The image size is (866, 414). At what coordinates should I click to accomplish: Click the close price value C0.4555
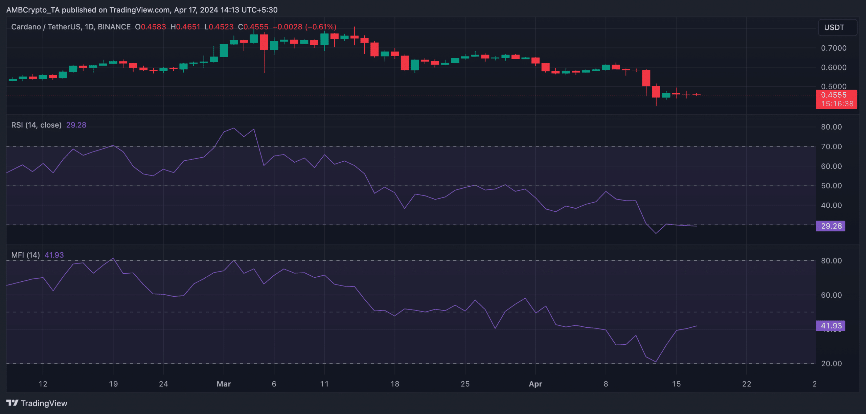pos(253,27)
